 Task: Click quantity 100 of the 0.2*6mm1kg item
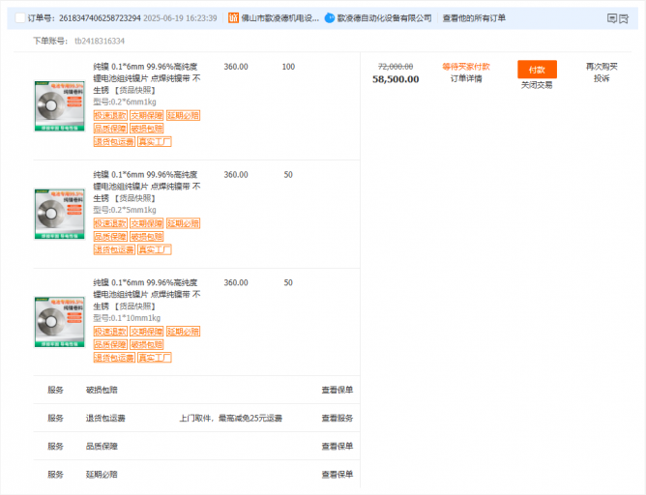288,67
